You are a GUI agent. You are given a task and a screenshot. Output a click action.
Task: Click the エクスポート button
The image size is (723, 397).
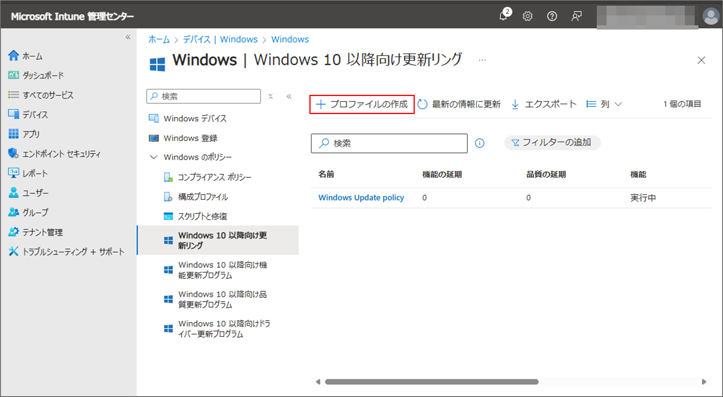[544, 104]
